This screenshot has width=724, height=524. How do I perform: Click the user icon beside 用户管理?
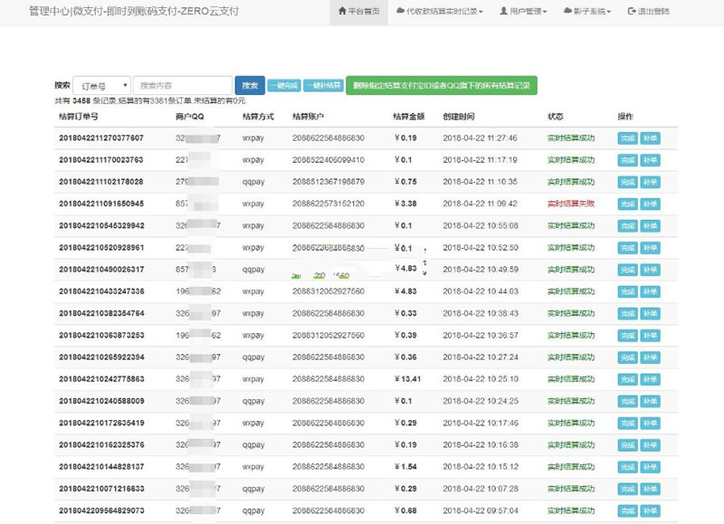[503, 12]
